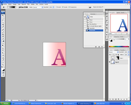Delete layer with the trash icon
Viewport: 131px width, 105px height.
pos(127,99)
